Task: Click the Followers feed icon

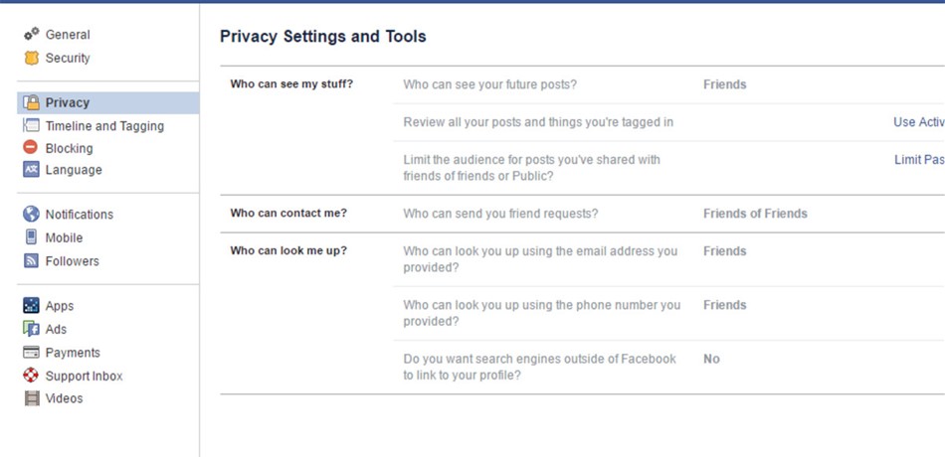Action: click(x=31, y=260)
